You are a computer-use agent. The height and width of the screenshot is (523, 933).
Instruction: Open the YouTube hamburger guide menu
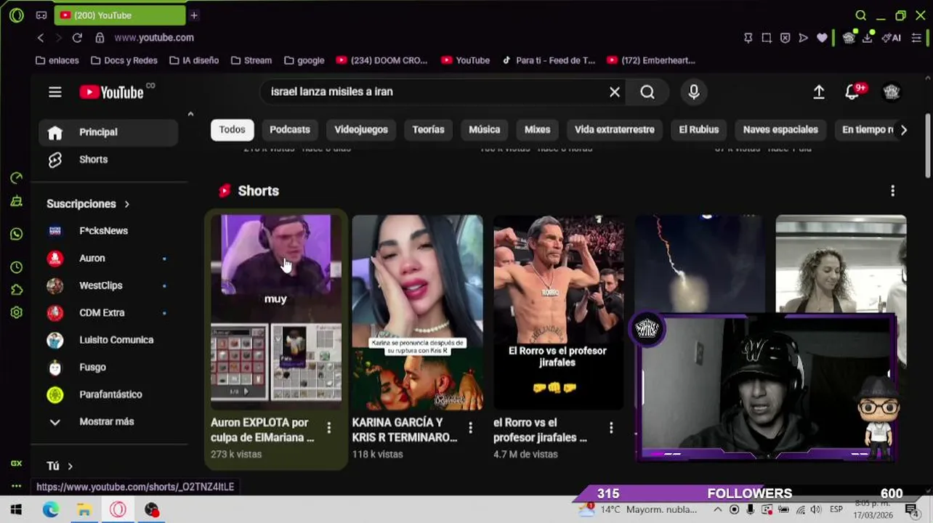point(55,92)
